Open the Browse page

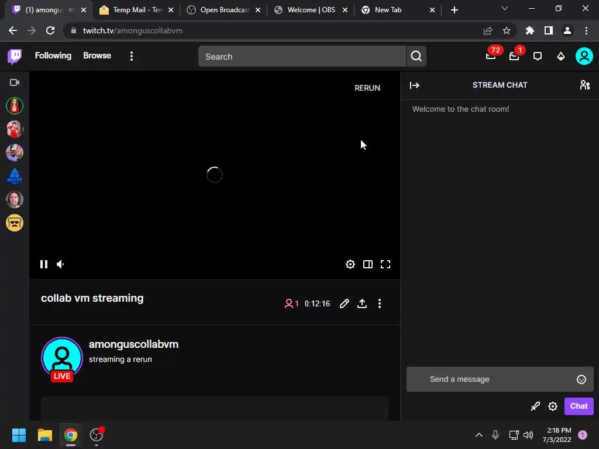click(97, 56)
